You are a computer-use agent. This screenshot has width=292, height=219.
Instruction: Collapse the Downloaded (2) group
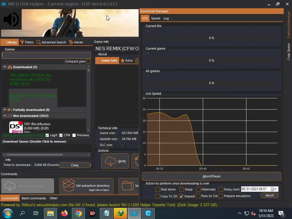(x=5, y=67)
